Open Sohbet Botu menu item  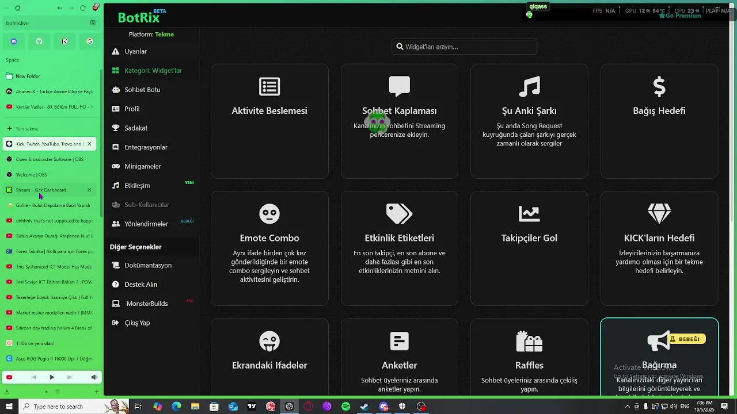142,90
